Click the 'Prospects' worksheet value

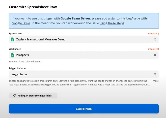[22, 55]
